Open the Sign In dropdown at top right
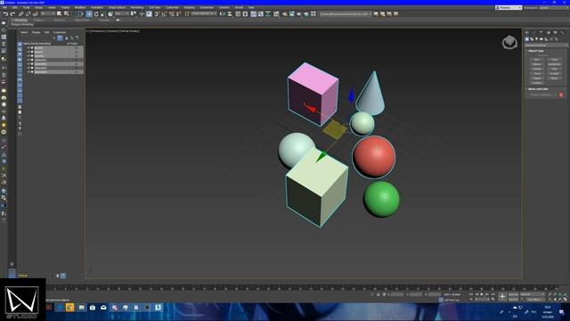 (x=509, y=7)
